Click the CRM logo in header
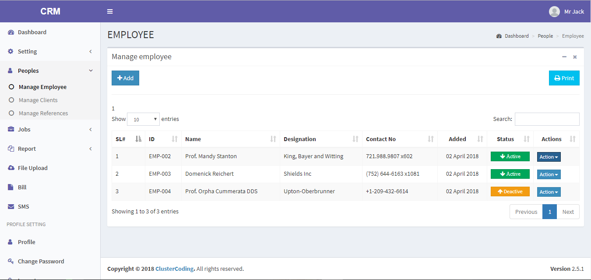Screen dimensions: 591x280 pyautogui.click(x=50, y=11)
